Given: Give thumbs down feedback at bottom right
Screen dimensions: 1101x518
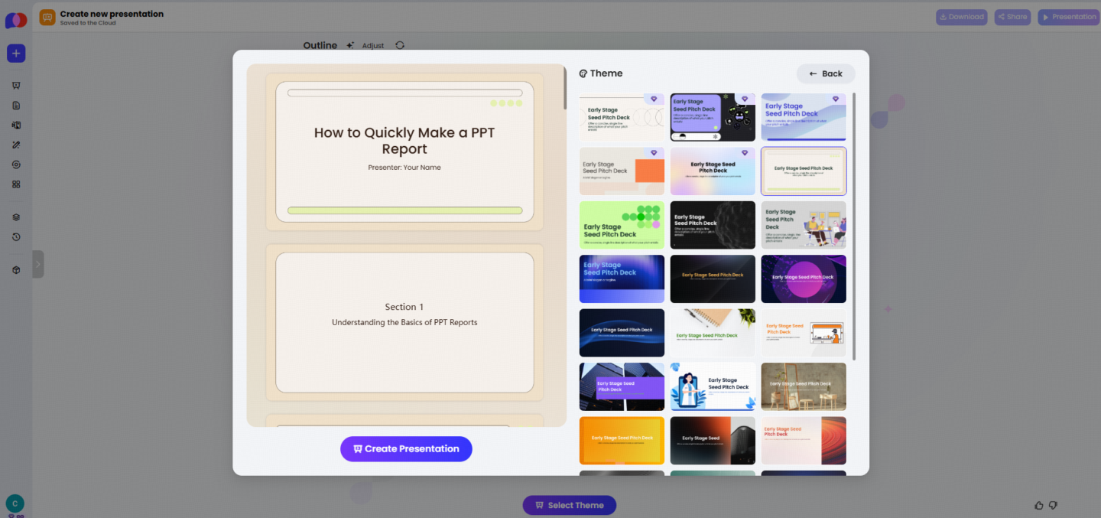Looking at the screenshot, I should [1054, 505].
